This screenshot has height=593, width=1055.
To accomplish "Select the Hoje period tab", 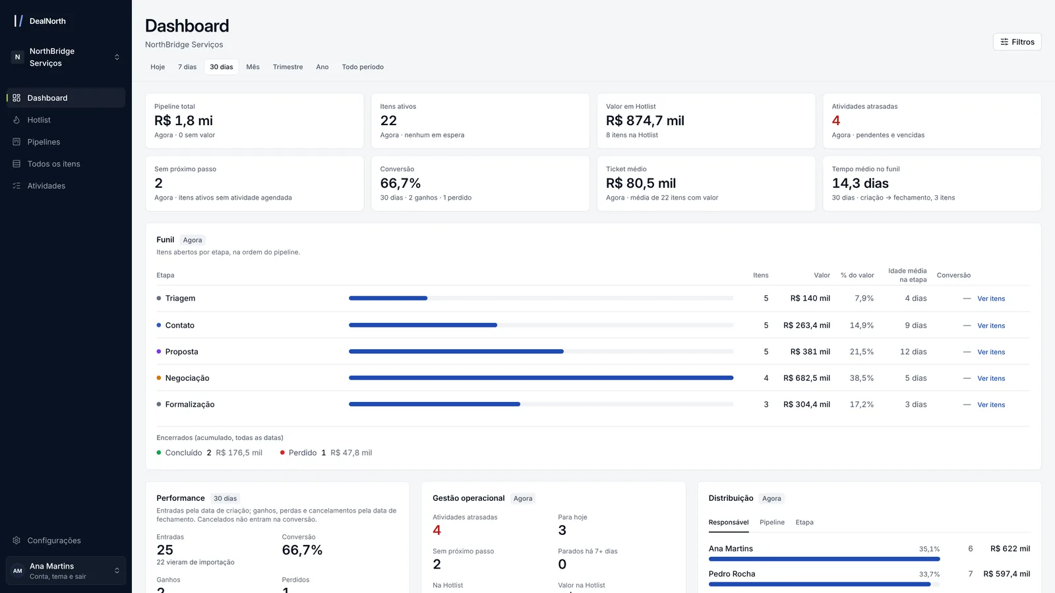I will click(158, 67).
